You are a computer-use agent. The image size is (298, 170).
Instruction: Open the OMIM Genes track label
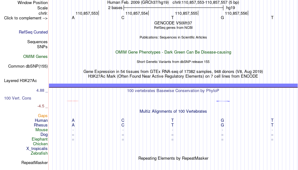point(35,57)
